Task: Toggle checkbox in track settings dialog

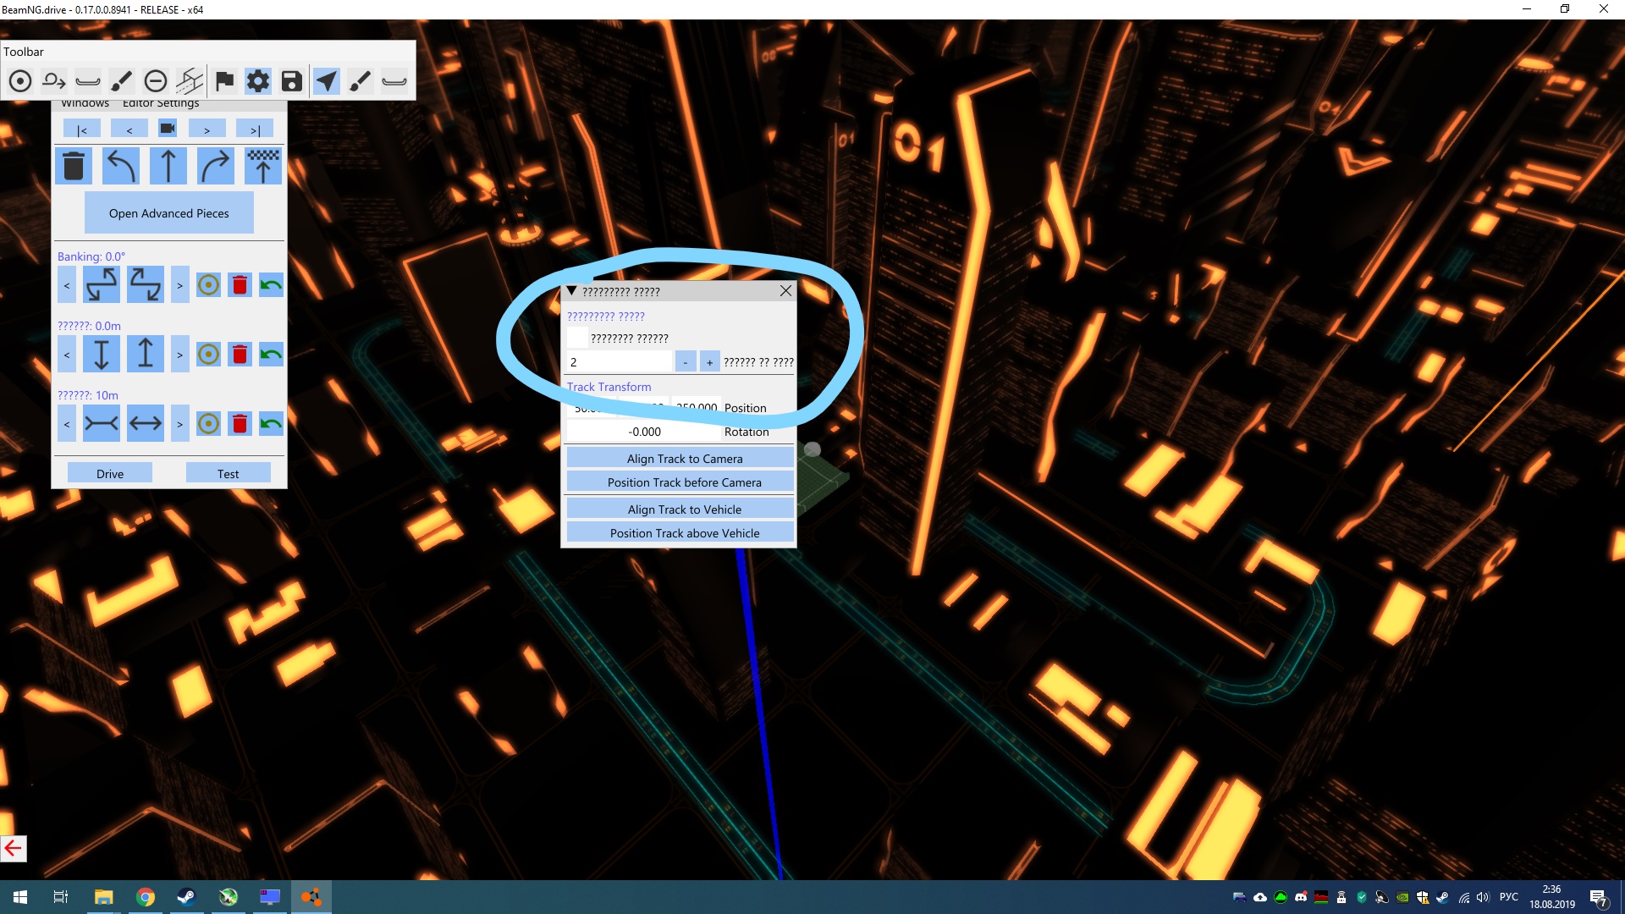Action: point(577,338)
